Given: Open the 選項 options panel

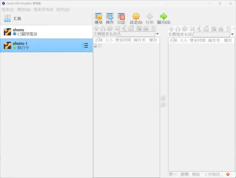Looking at the screenshot, I should [x=99, y=19].
